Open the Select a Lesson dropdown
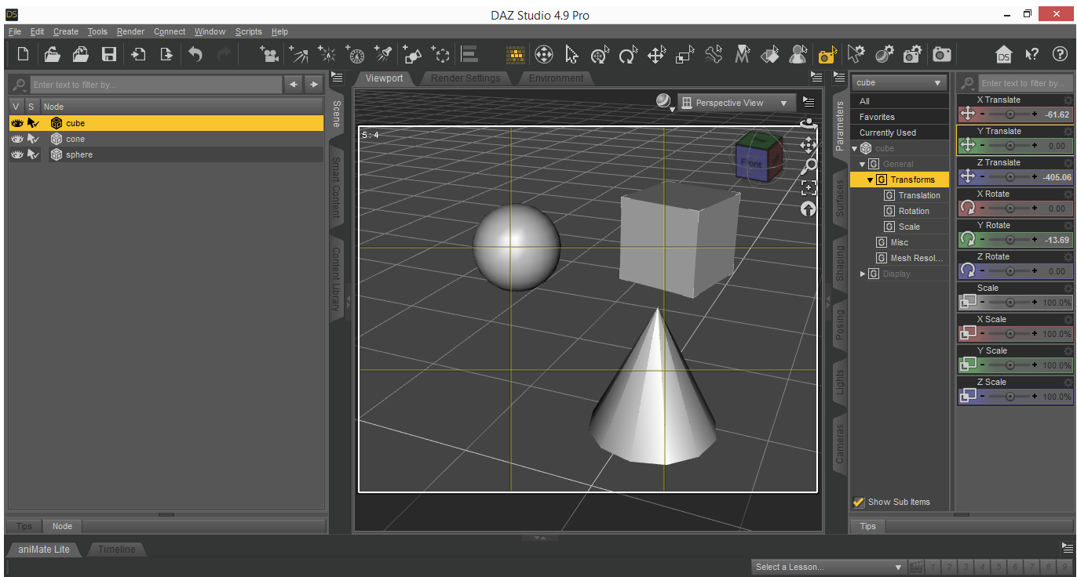 click(x=827, y=567)
